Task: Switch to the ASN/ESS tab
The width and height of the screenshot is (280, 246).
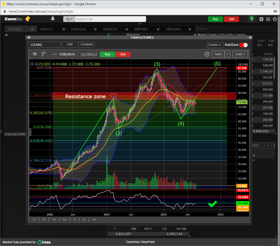Action: pos(110,29)
